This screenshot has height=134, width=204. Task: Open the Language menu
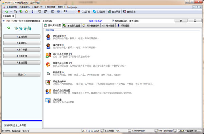tap(72, 7)
